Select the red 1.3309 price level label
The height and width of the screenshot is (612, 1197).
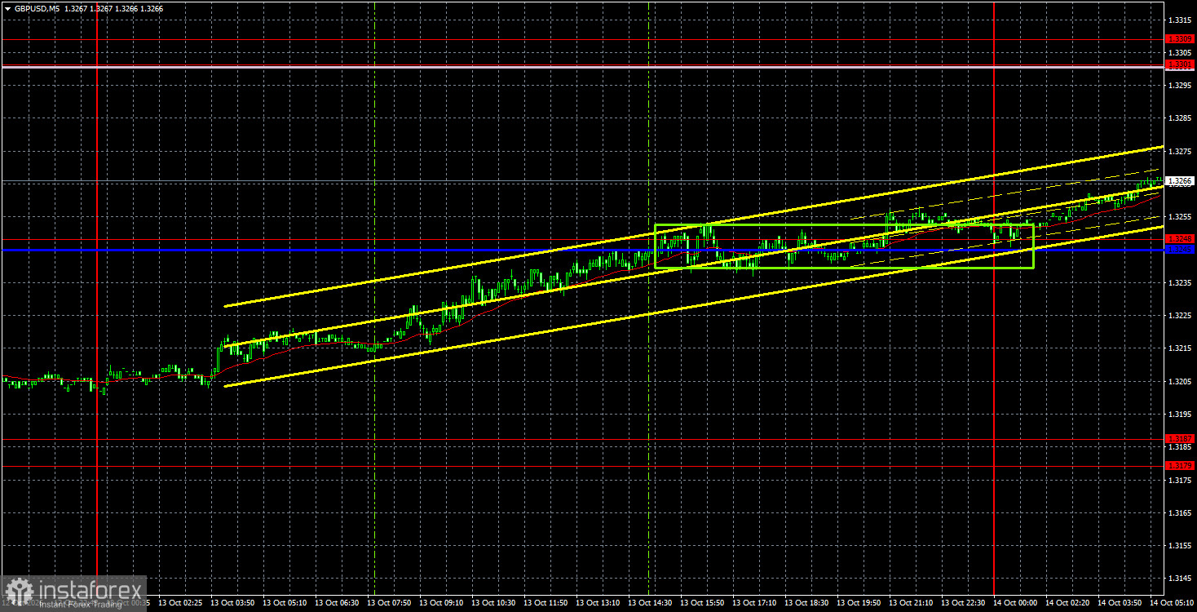pos(1180,39)
